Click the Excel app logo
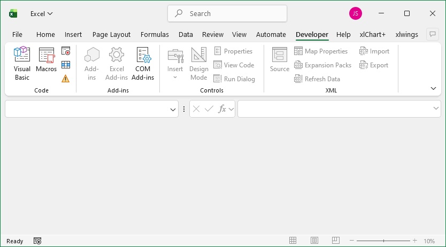The image size is (446, 247). tap(13, 14)
